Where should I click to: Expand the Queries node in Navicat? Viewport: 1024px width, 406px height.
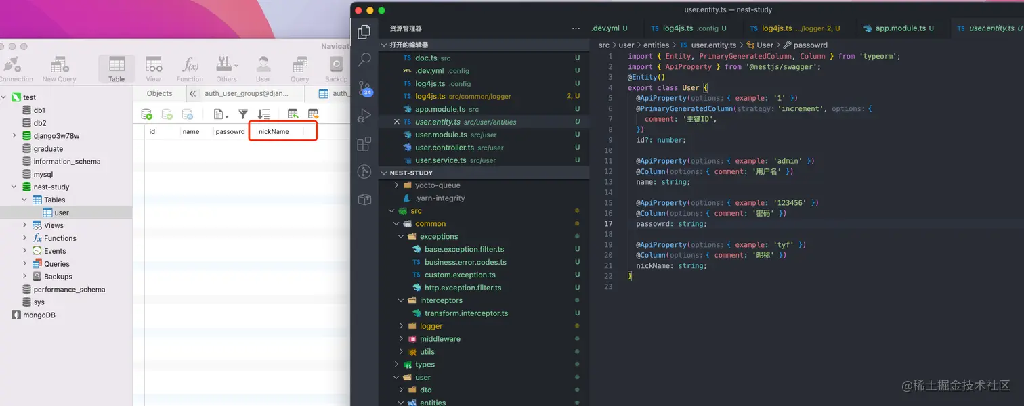24,263
